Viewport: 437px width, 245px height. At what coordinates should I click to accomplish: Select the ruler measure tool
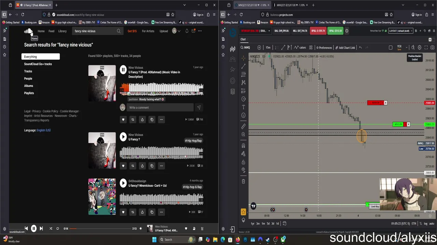click(243, 126)
